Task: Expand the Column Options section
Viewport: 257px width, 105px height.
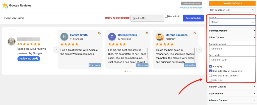Action: (232, 87)
